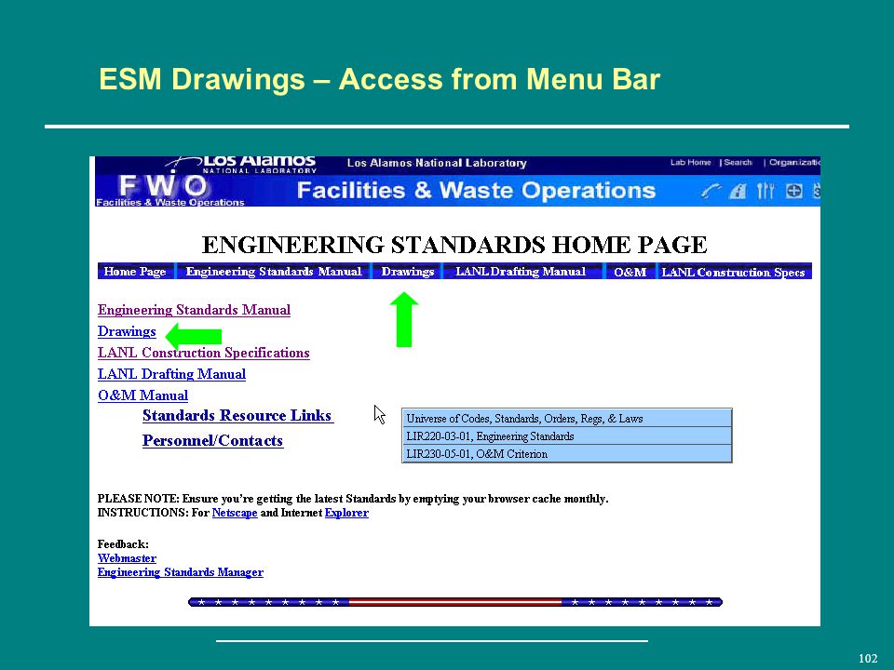894x670 pixels.
Task: Open the LANL Construction Specifications link
Action: 204,353
